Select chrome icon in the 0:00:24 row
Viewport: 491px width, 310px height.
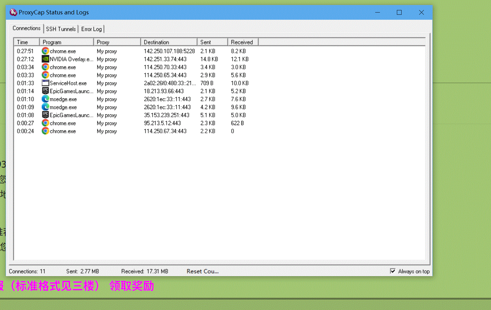(45, 131)
